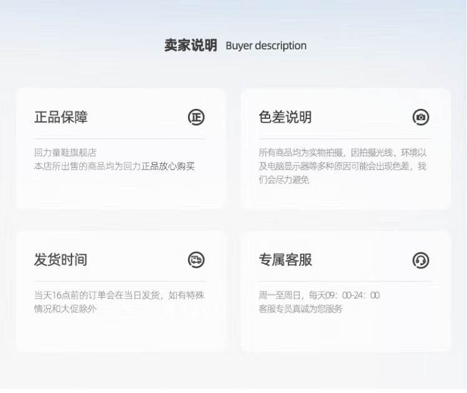
Task: Click the line starting 当天16点前的订单
Action: tap(119, 295)
